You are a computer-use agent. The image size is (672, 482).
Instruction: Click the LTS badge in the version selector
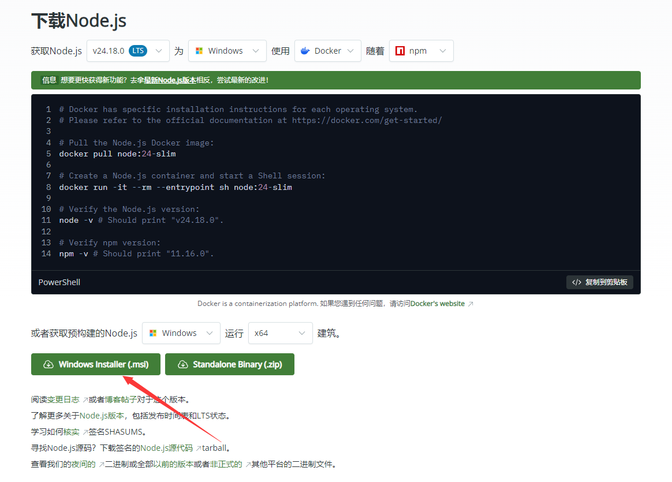[138, 51]
